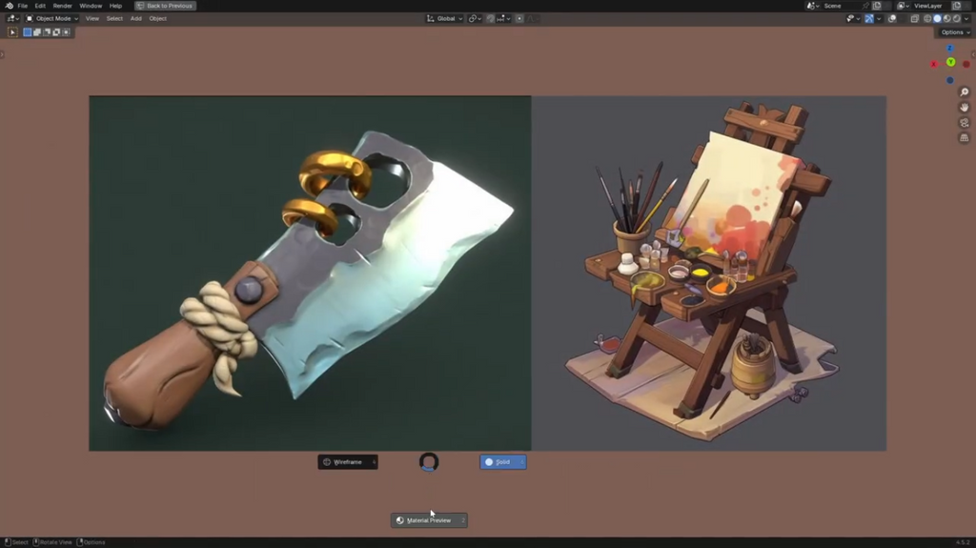Toggle the viewport gizmos button

pyautogui.click(x=869, y=19)
